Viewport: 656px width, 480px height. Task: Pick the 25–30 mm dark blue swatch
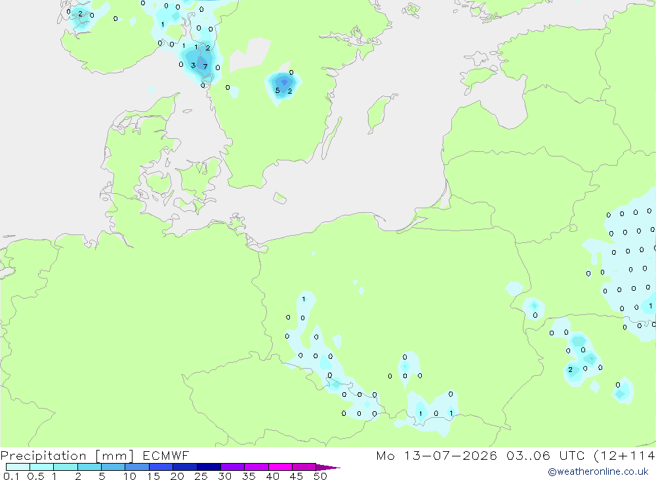click(x=209, y=467)
